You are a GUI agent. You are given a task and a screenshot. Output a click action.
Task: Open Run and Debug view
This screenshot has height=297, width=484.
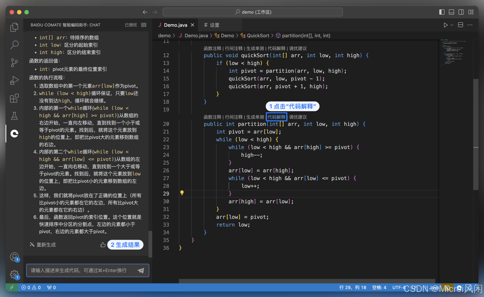(14, 80)
